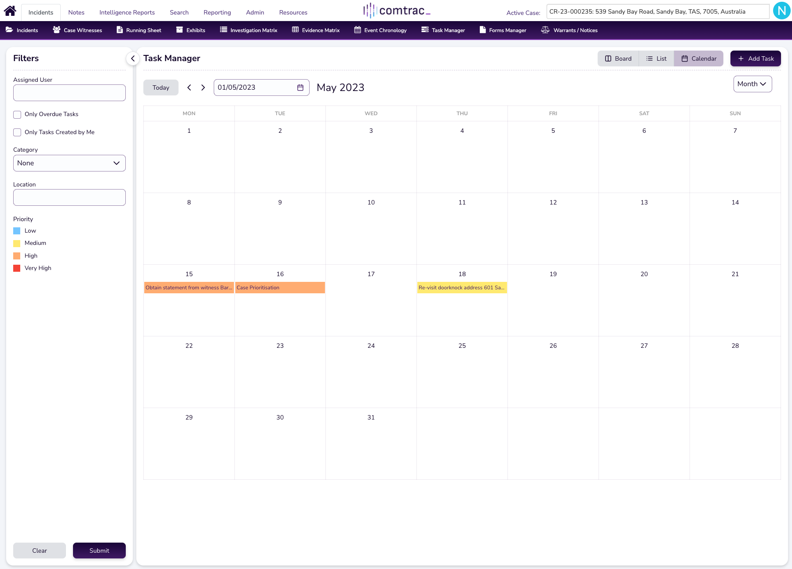
Task: Open Evidence Matrix table icon
Action: [x=296, y=30]
